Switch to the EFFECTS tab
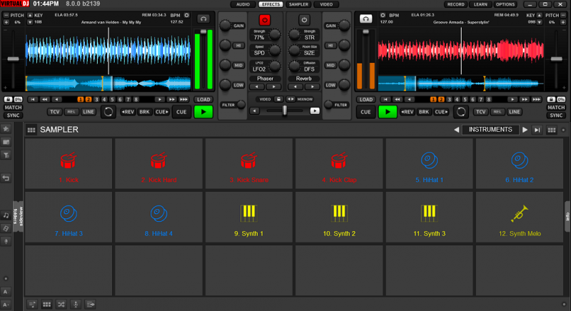Image resolution: width=571 pixels, height=311 pixels. 271,4
